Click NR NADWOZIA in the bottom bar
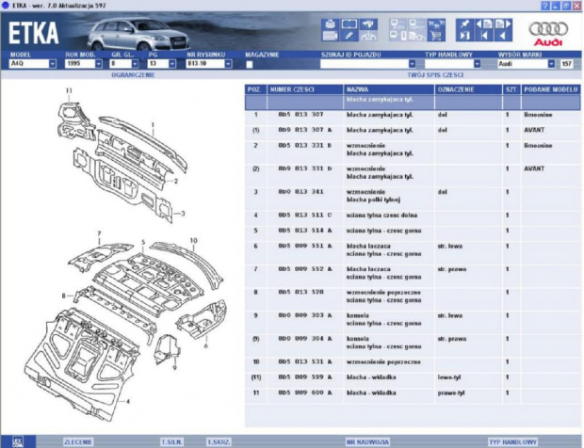584x448 pixels. coord(367,442)
